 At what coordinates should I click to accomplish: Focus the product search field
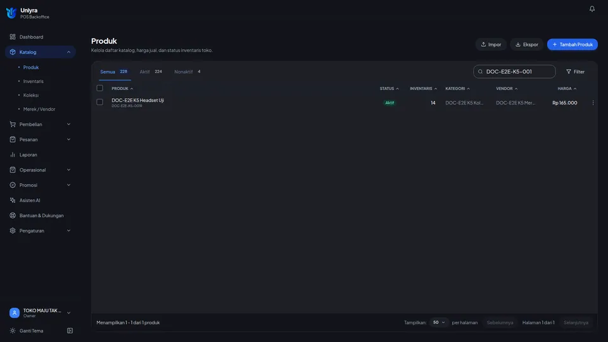point(514,72)
